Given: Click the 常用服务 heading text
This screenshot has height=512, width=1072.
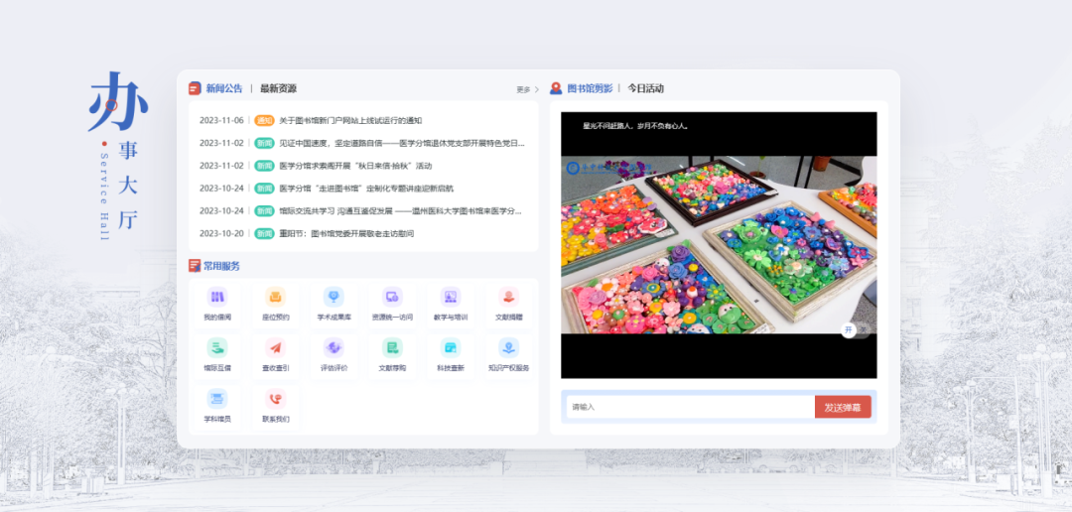Looking at the screenshot, I should (x=221, y=266).
